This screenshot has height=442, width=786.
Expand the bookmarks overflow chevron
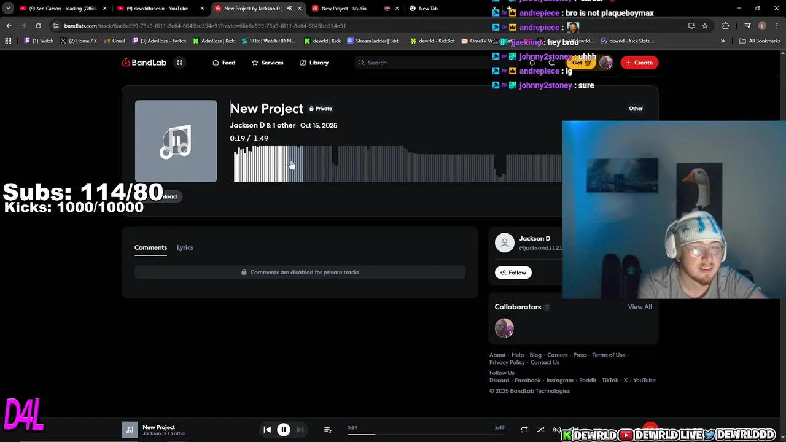(x=723, y=41)
